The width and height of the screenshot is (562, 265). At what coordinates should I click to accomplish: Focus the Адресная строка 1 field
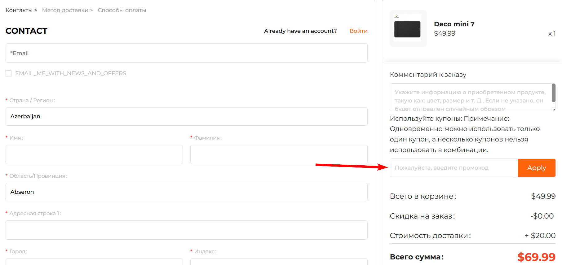(186, 230)
